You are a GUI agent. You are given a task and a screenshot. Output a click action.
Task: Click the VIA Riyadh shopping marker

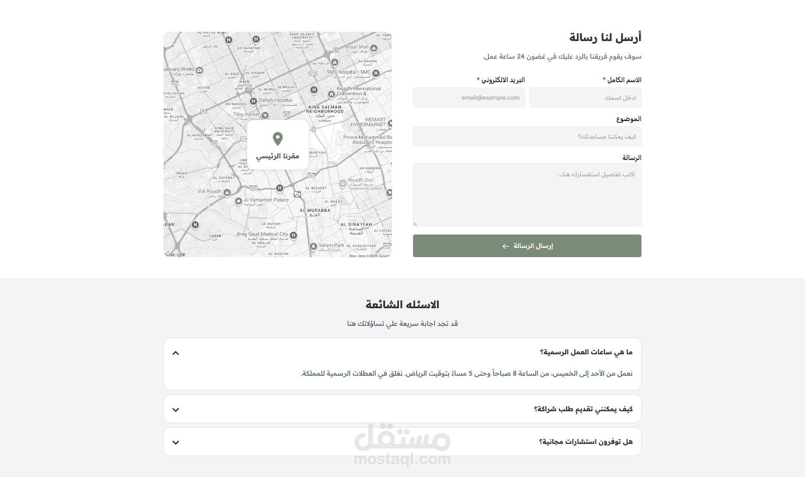coord(227,193)
